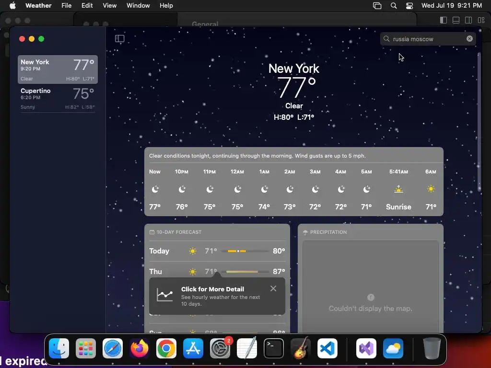This screenshot has height=368, width=491.
Task: Open Visual Studio Code from the Dock
Action: coord(327,348)
